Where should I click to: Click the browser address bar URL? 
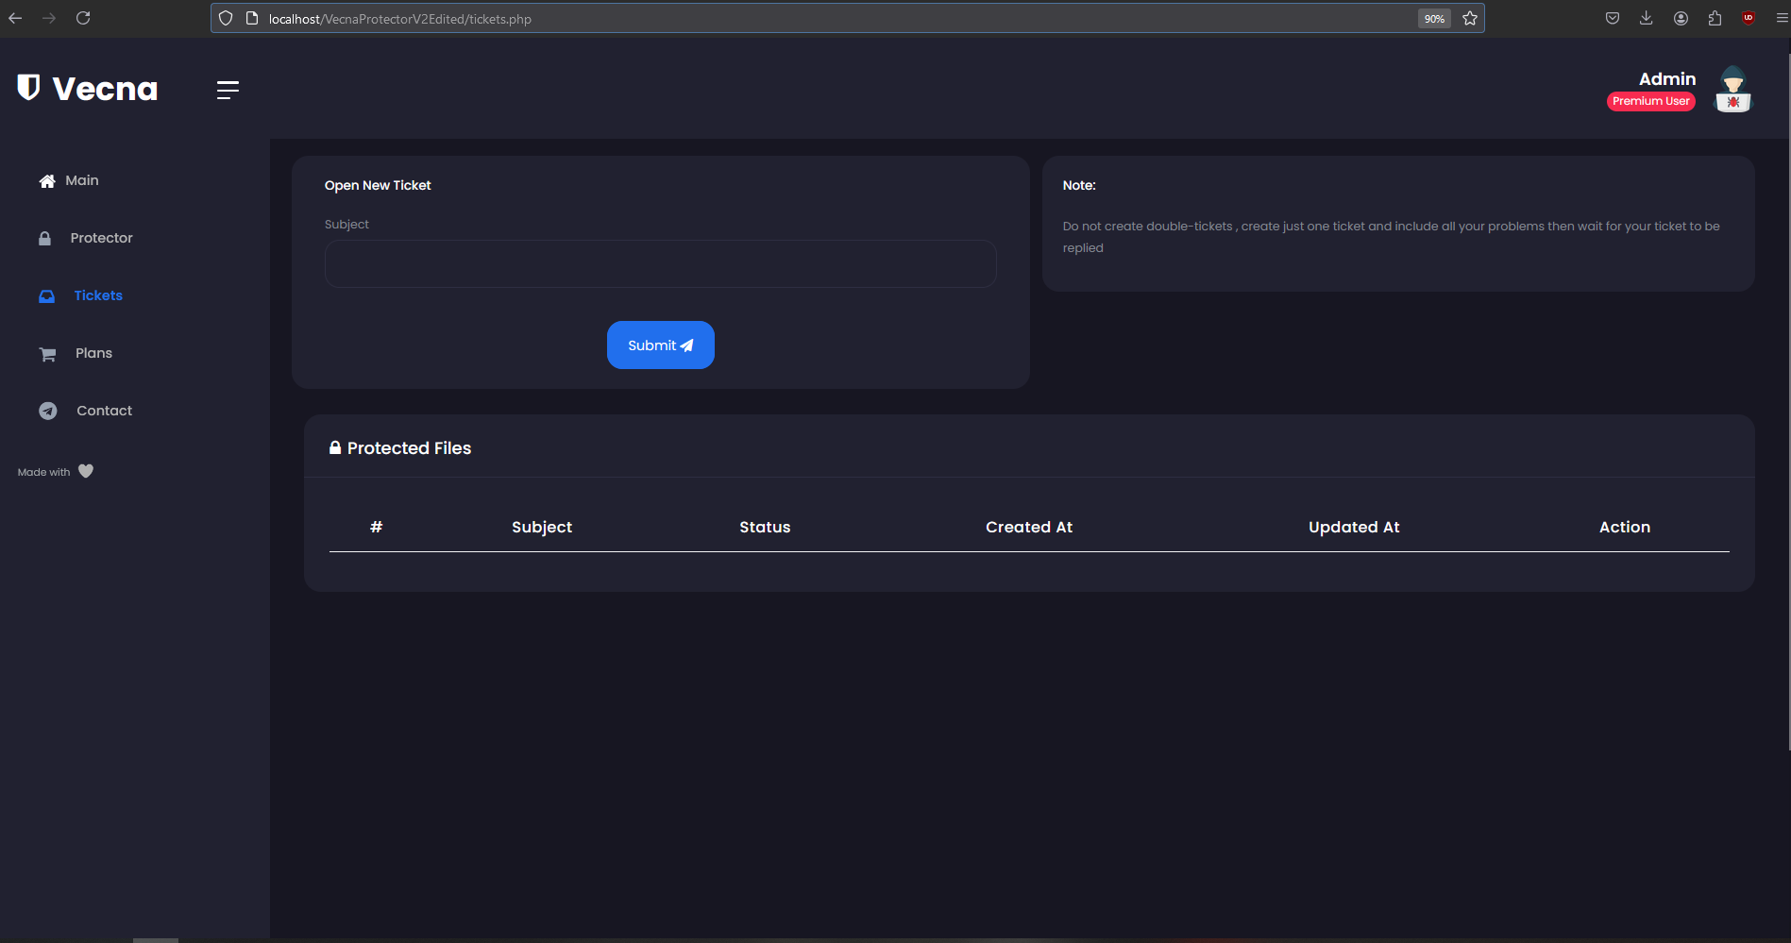(x=399, y=19)
